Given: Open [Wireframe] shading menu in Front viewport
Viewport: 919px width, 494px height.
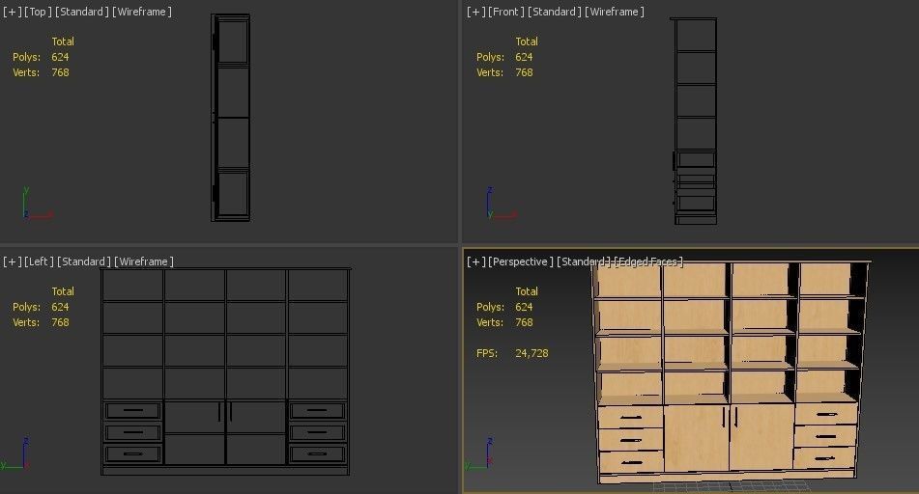Looking at the screenshot, I should point(615,12).
